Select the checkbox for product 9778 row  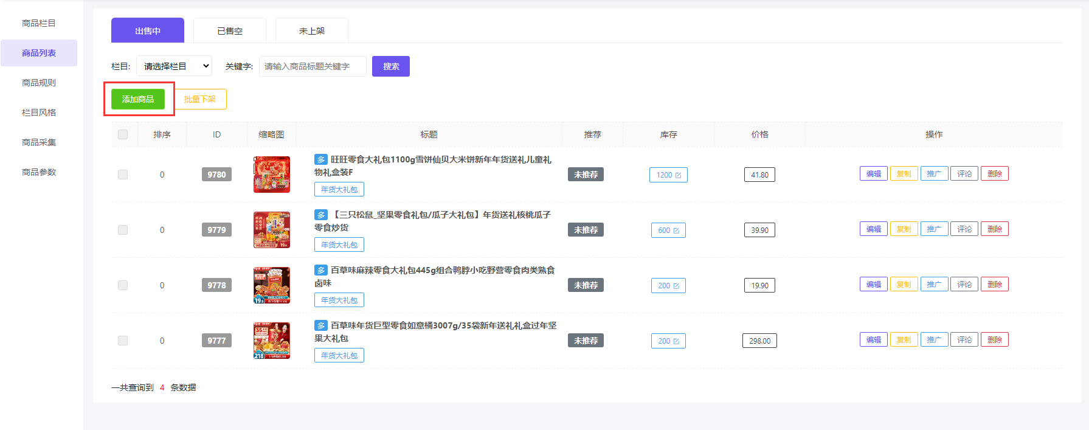pyautogui.click(x=123, y=285)
